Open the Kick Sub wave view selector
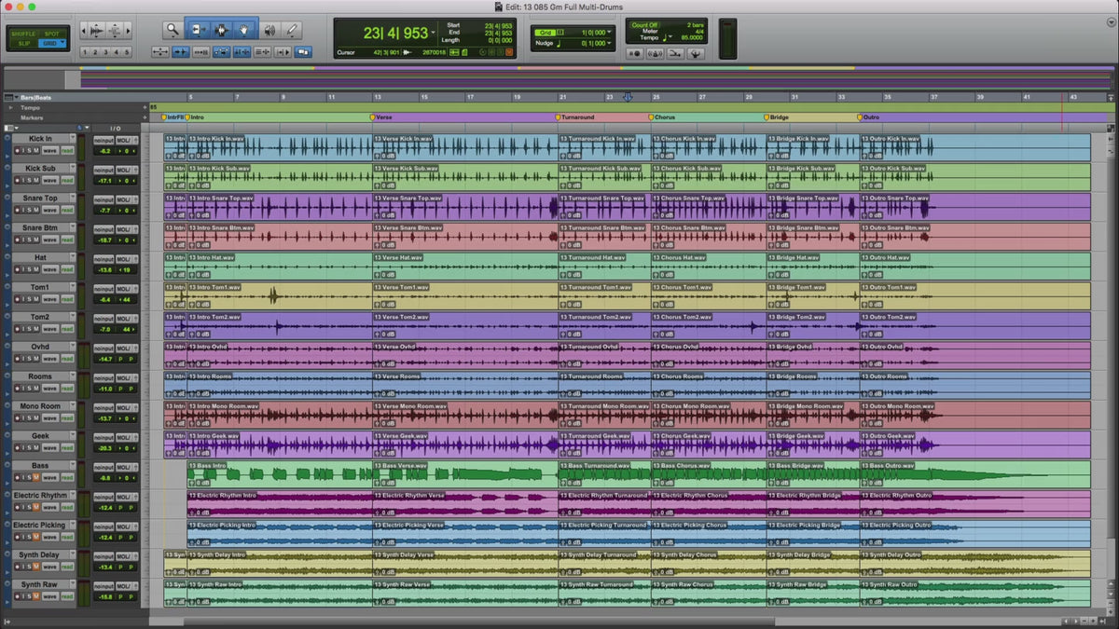 [x=48, y=180]
